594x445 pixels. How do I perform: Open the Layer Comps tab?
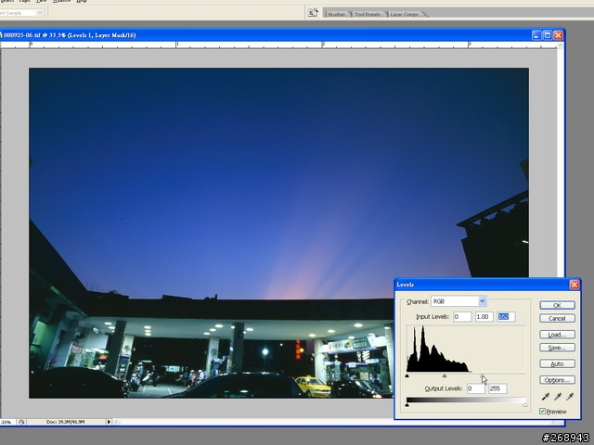pyautogui.click(x=404, y=15)
